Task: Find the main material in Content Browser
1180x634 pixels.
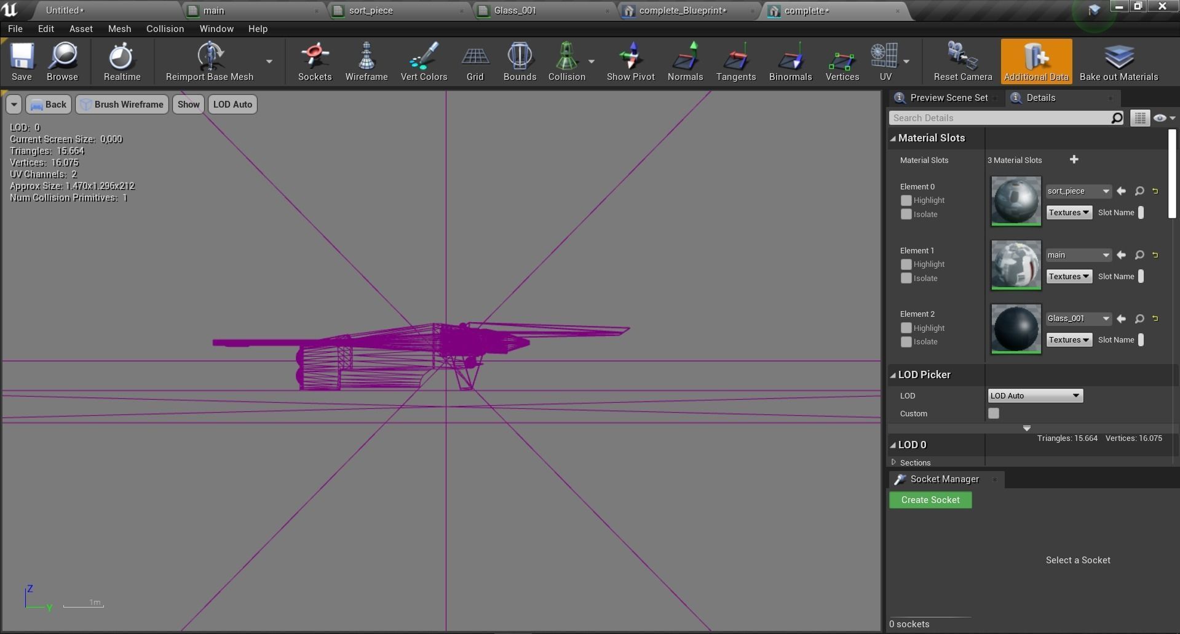Action: (x=1139, y=255)
